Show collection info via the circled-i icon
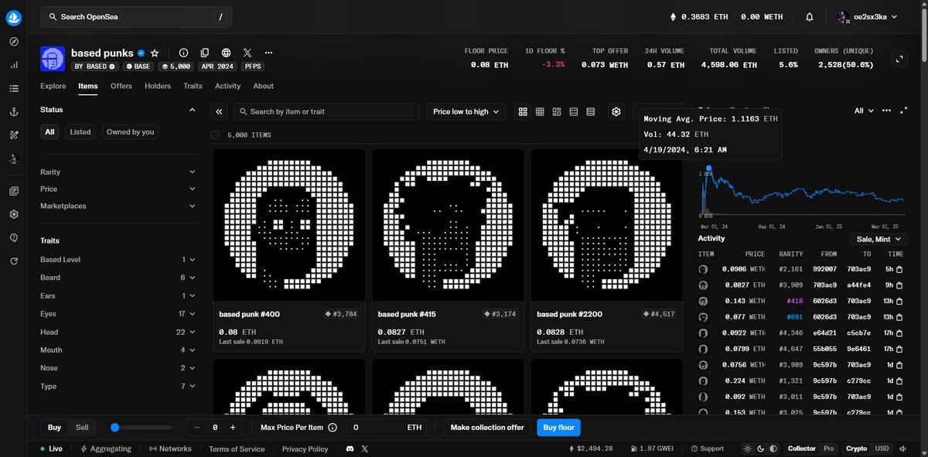The width and height of the screenshot is (928, 457). (x=183, y=53)
